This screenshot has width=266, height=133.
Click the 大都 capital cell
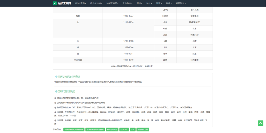[x=165, y=41]
